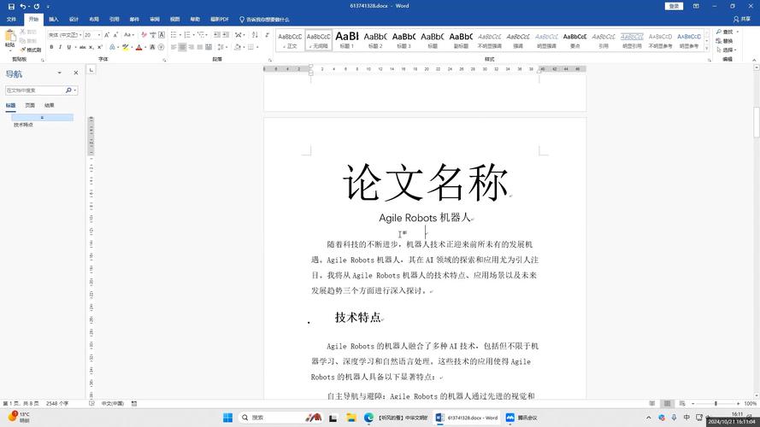Click the navigation pane search magnifier icon
Image resolution: width=760 pixels, height=427 pixels.
[68, 90]
